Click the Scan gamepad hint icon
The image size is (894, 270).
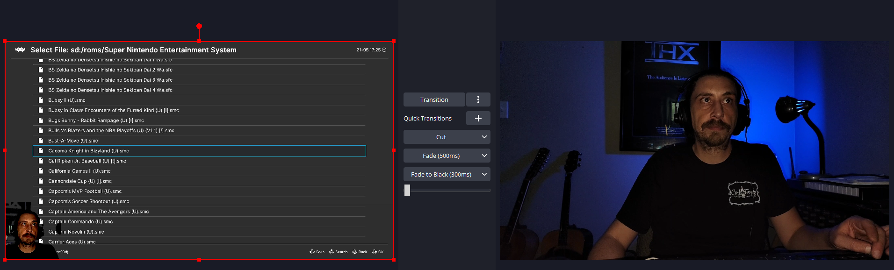tap(312, 252)
